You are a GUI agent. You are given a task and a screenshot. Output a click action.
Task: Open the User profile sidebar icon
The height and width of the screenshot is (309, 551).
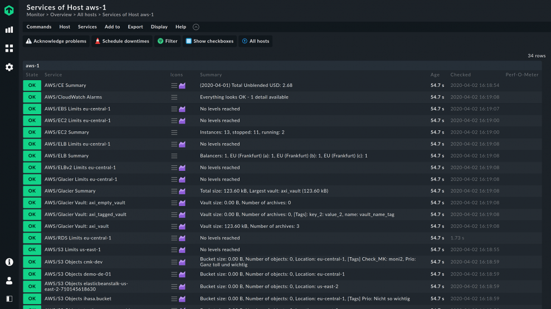click(9, 281)
